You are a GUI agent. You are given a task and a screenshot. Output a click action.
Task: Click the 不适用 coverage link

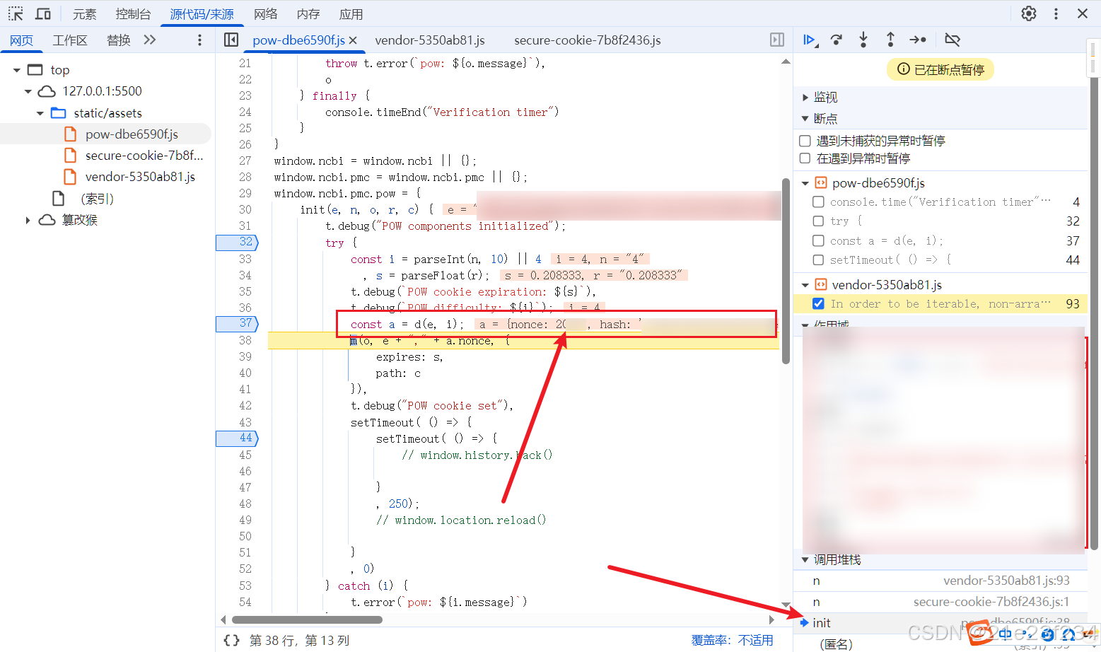[755, 640]
